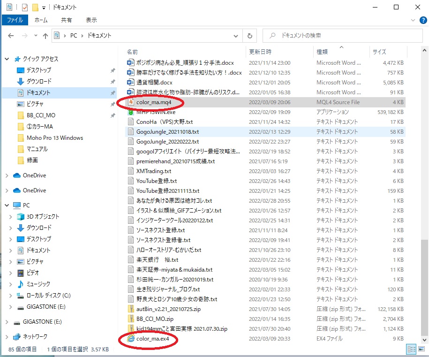Select the color_ma.mq4 source file
Screen dimensions: 429x357
(x=153, y=102)
